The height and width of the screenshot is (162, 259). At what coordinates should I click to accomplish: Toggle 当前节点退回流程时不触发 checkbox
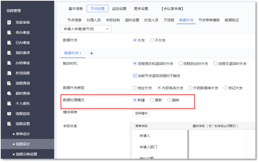pos(135,76)
